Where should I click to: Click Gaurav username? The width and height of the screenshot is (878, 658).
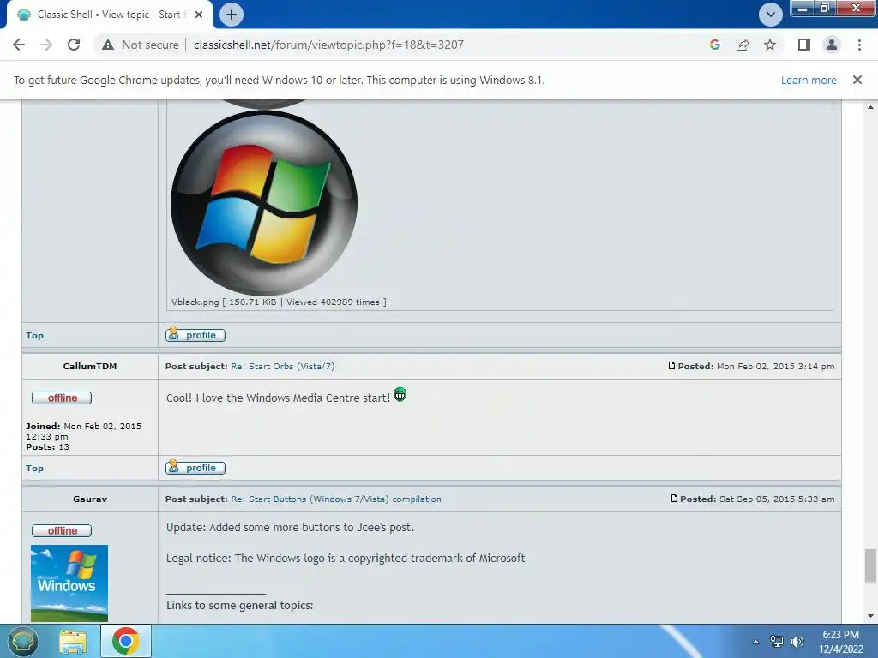[89, 499]
